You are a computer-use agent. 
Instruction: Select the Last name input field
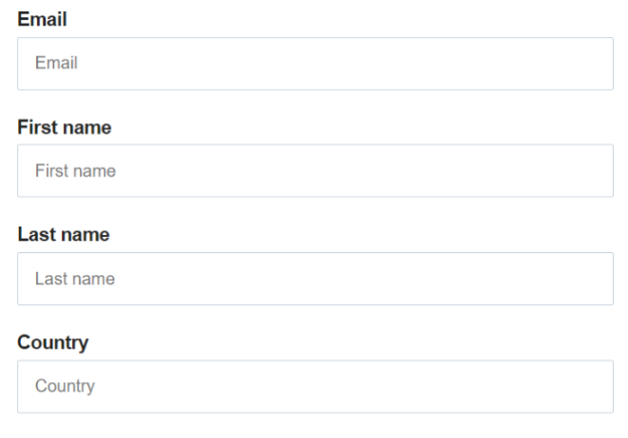click(315, 279)
